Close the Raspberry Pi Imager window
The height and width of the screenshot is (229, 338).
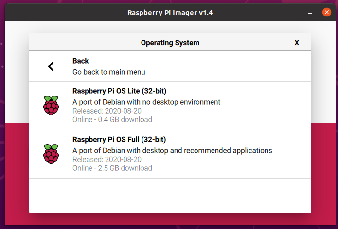(327, 12)
